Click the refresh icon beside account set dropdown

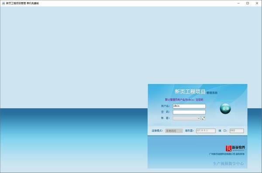(x=203, y=118)
